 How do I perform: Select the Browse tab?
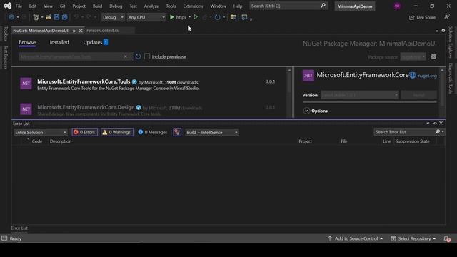27,42
